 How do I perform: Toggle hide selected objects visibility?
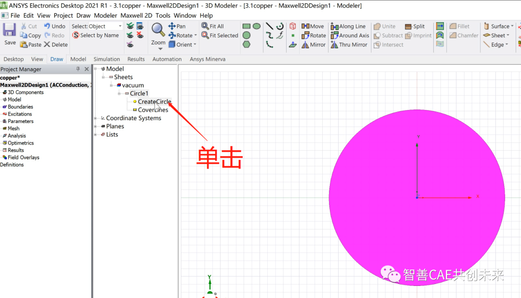click(x=140, y=35)
